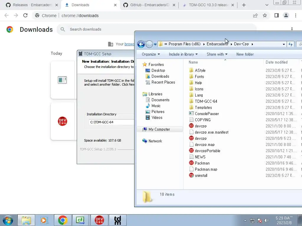Click the Explorer forward navigation arrow
302x226 pixels.
(149, 44)
